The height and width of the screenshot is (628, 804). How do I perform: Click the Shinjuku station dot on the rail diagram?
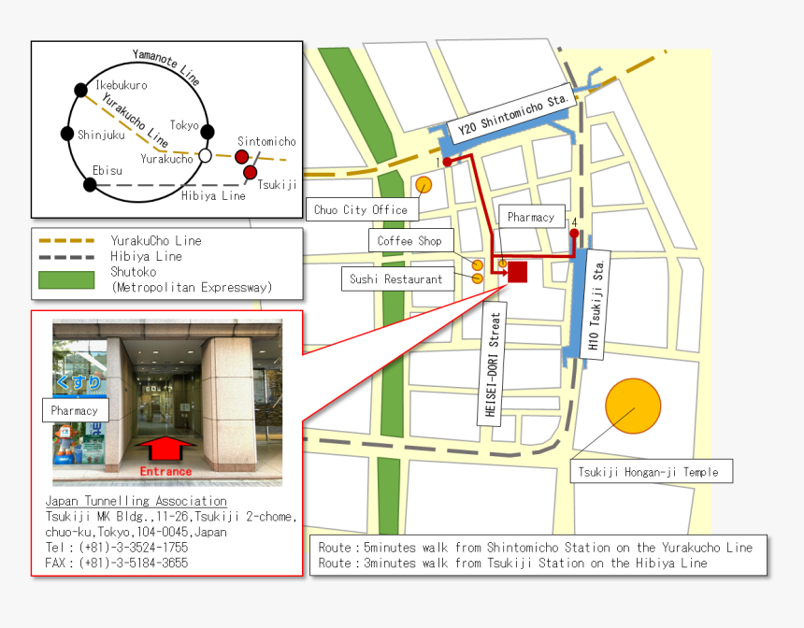click(67, 134)
